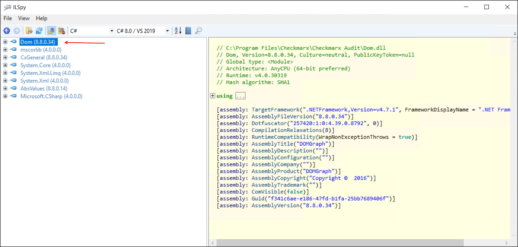Click the sort assemblies A-Z icon
Image resolution: width=518 pixels, height=247 pixels.
coord(178,31)
